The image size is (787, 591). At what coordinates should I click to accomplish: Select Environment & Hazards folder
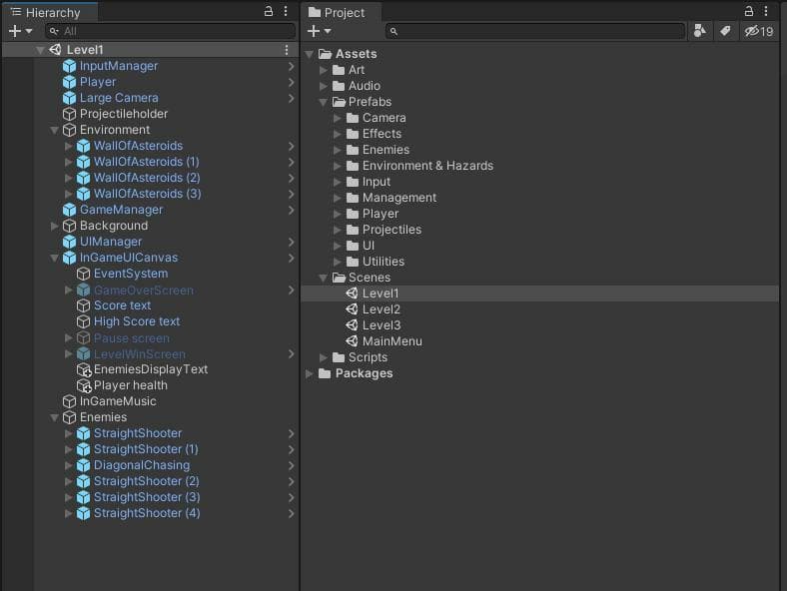pyautogui.click(x=428, y=166)
